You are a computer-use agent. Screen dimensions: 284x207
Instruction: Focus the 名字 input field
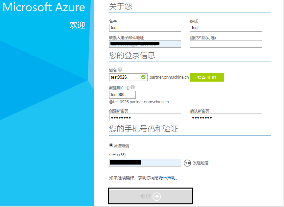tap(145, 28)
